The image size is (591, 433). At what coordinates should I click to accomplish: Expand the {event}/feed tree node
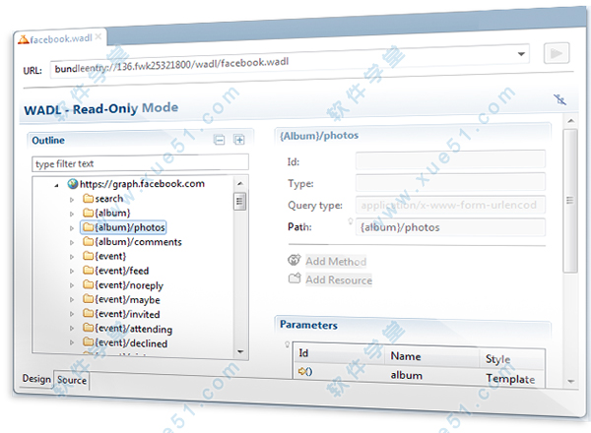coord(72,271)
